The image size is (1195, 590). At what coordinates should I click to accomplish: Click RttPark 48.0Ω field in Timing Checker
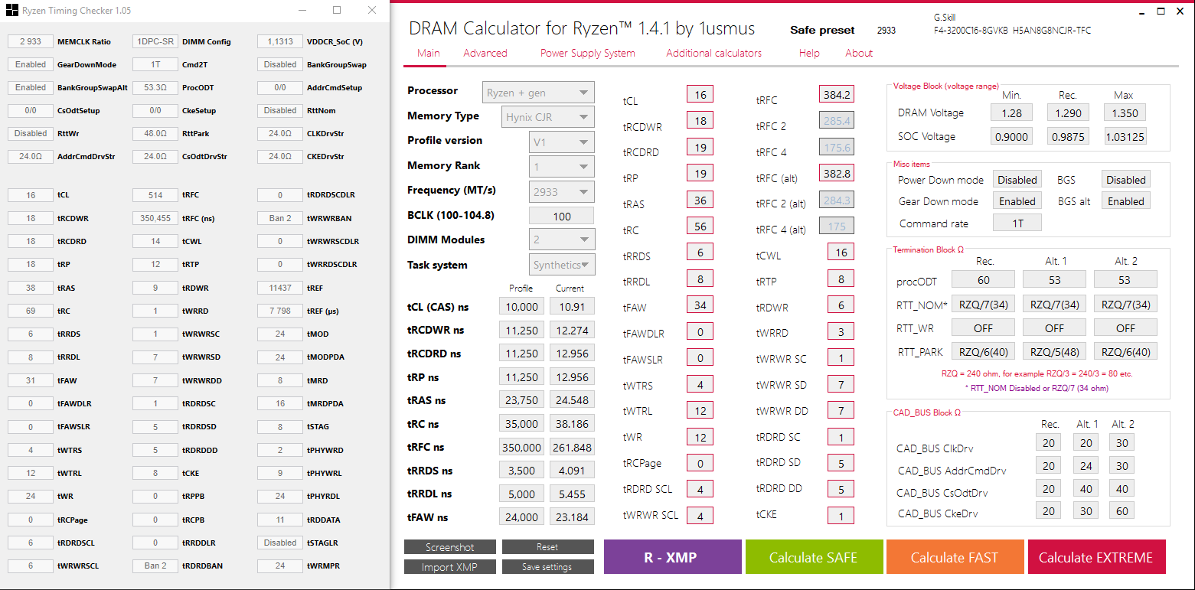[155, 133]
